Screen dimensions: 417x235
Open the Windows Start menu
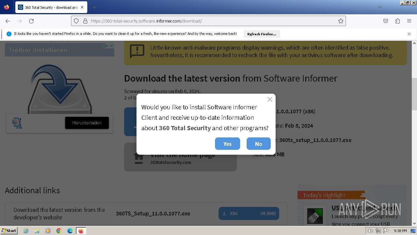(x=9, y=230)
